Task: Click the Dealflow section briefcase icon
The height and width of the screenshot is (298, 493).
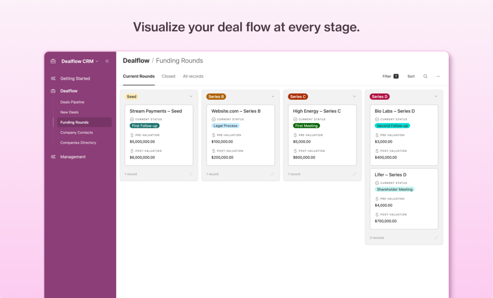Action: click(53, 91)
